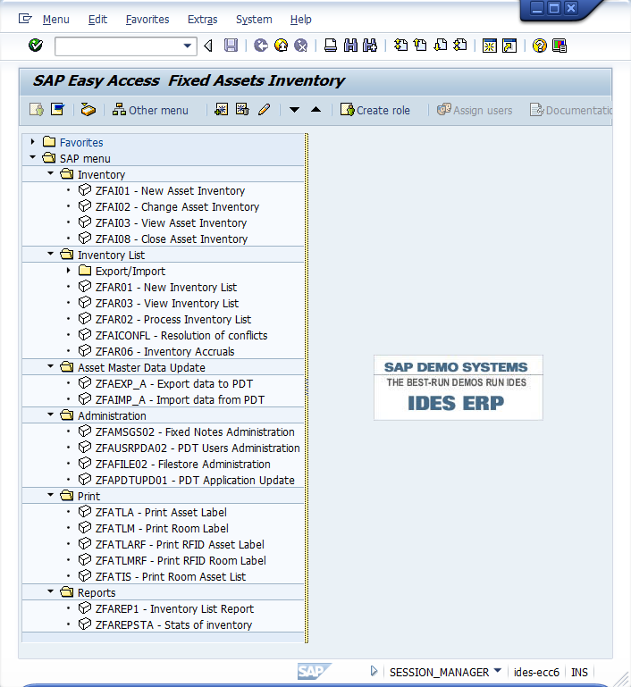Collapse the Print folder
The width and height of the screenshot is (631, 687).
point(50,495)
